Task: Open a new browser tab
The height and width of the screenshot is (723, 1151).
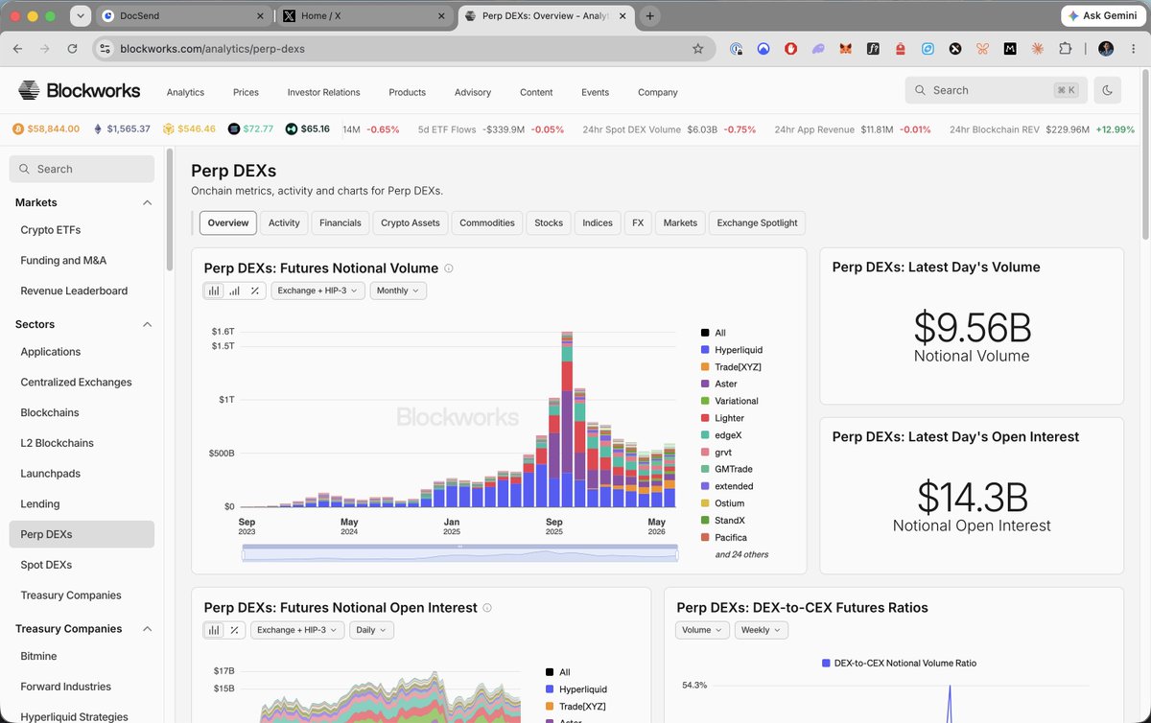Action: point(649,16)
